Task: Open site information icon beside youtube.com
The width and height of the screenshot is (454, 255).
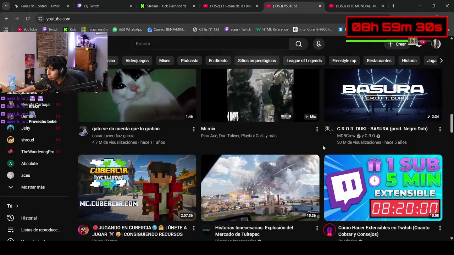Action: (x=40, y=19)
